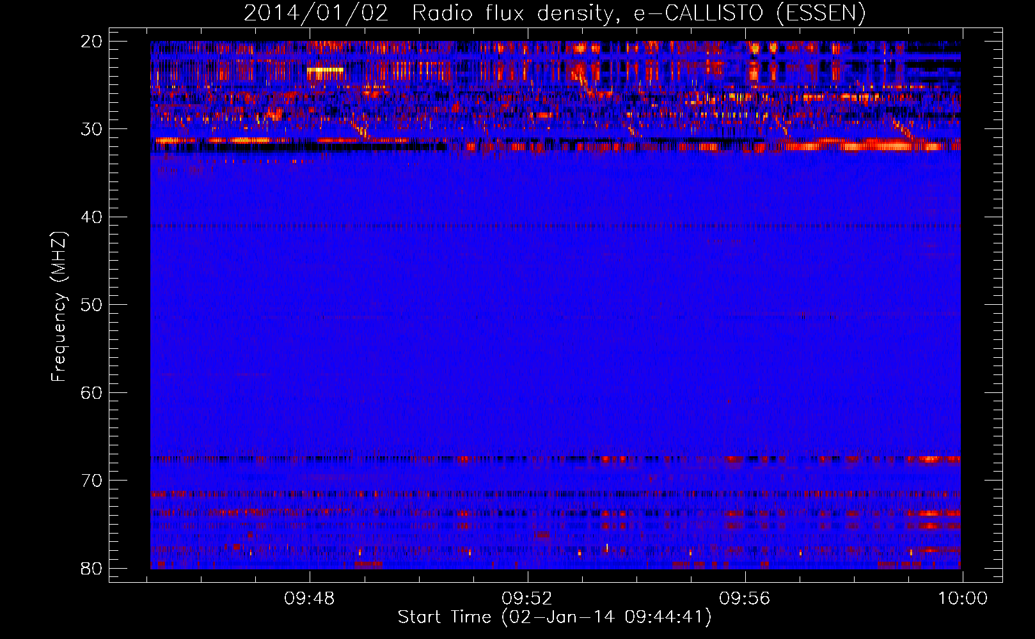Click the 'Start Time (02-Jan-14 09:44:41)' label
This screenshot has width=1035, height=639.
(x=555, y=617)
